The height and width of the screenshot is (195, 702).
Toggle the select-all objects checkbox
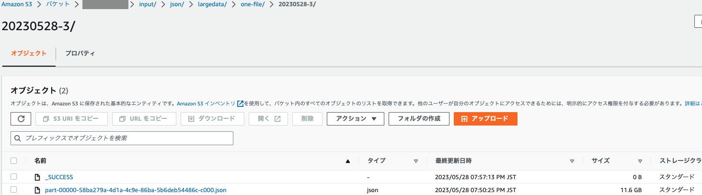(x=14, y=161)
